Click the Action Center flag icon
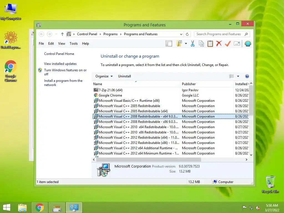 click(244, 208)
